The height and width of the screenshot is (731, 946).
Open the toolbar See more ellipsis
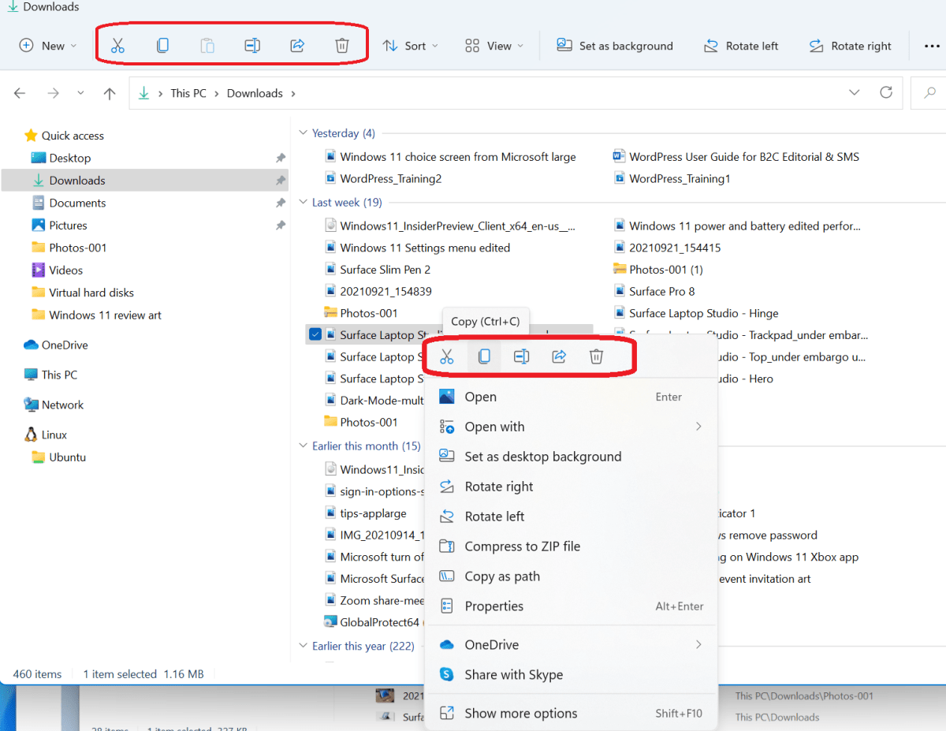932,46
